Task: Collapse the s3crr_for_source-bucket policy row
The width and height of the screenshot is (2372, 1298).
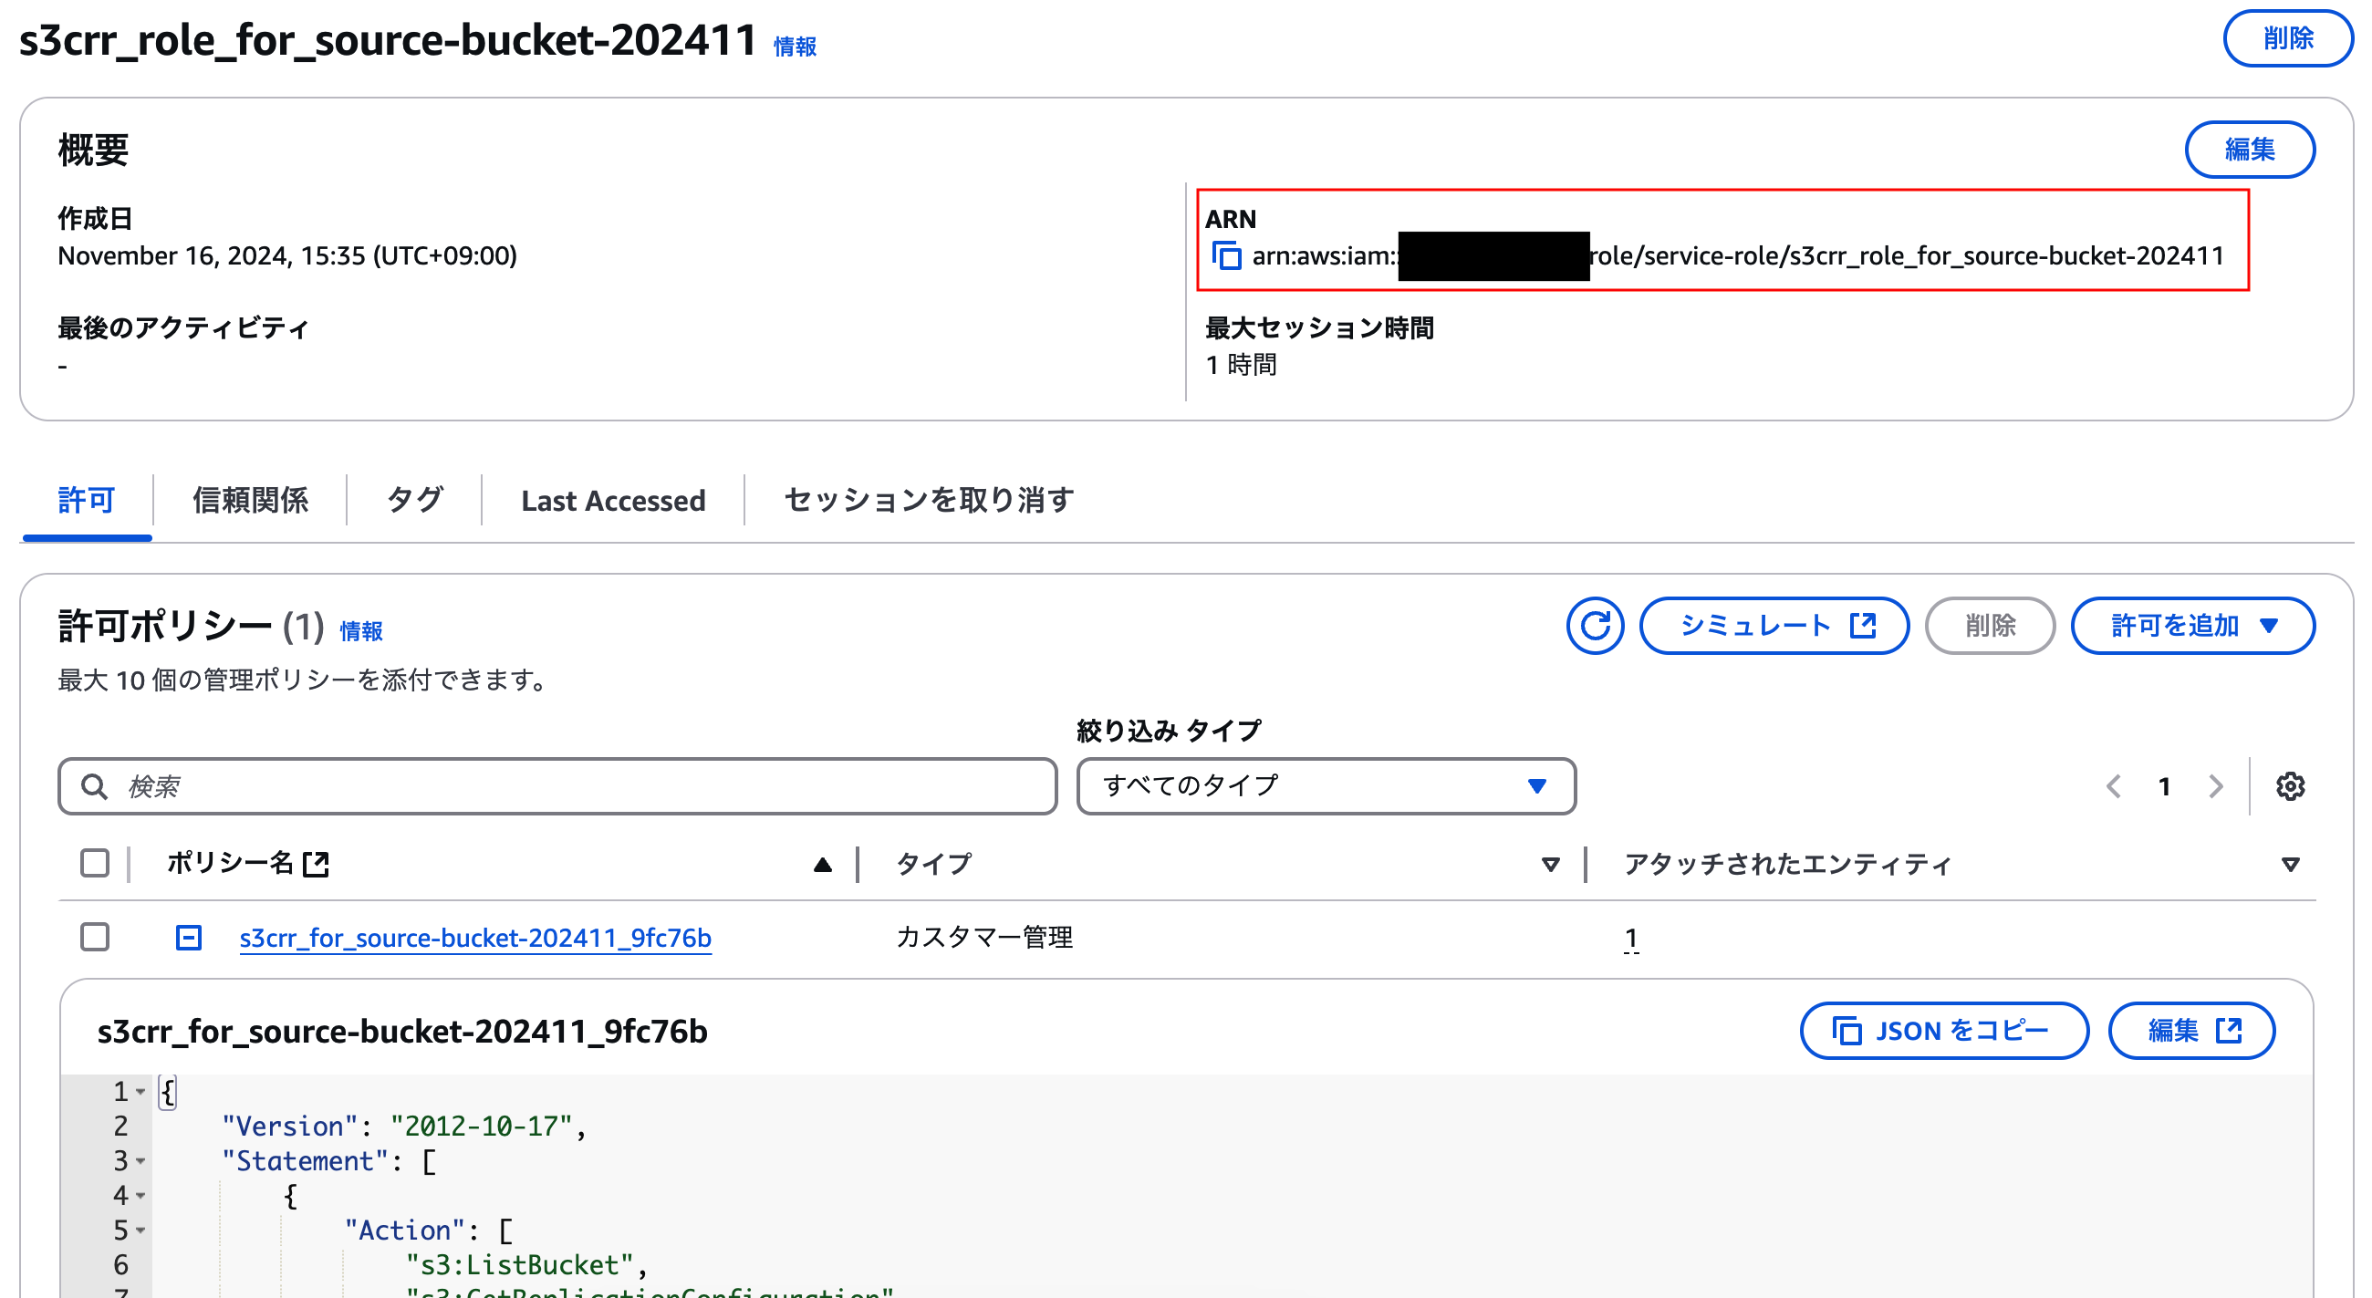Action: click(189, 937)
